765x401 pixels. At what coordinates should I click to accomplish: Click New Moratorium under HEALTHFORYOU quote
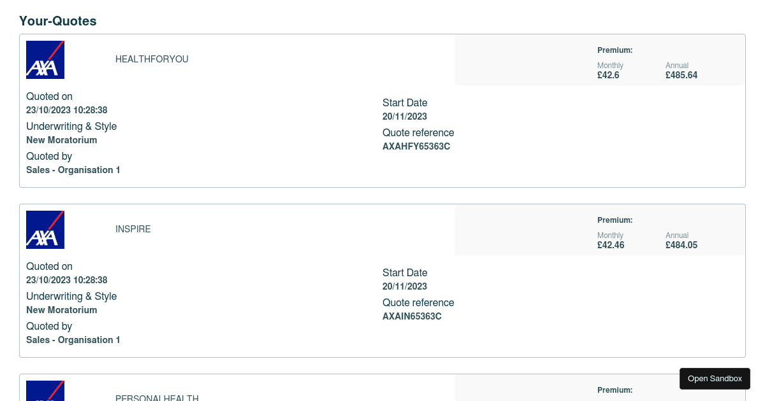point(62,140)
